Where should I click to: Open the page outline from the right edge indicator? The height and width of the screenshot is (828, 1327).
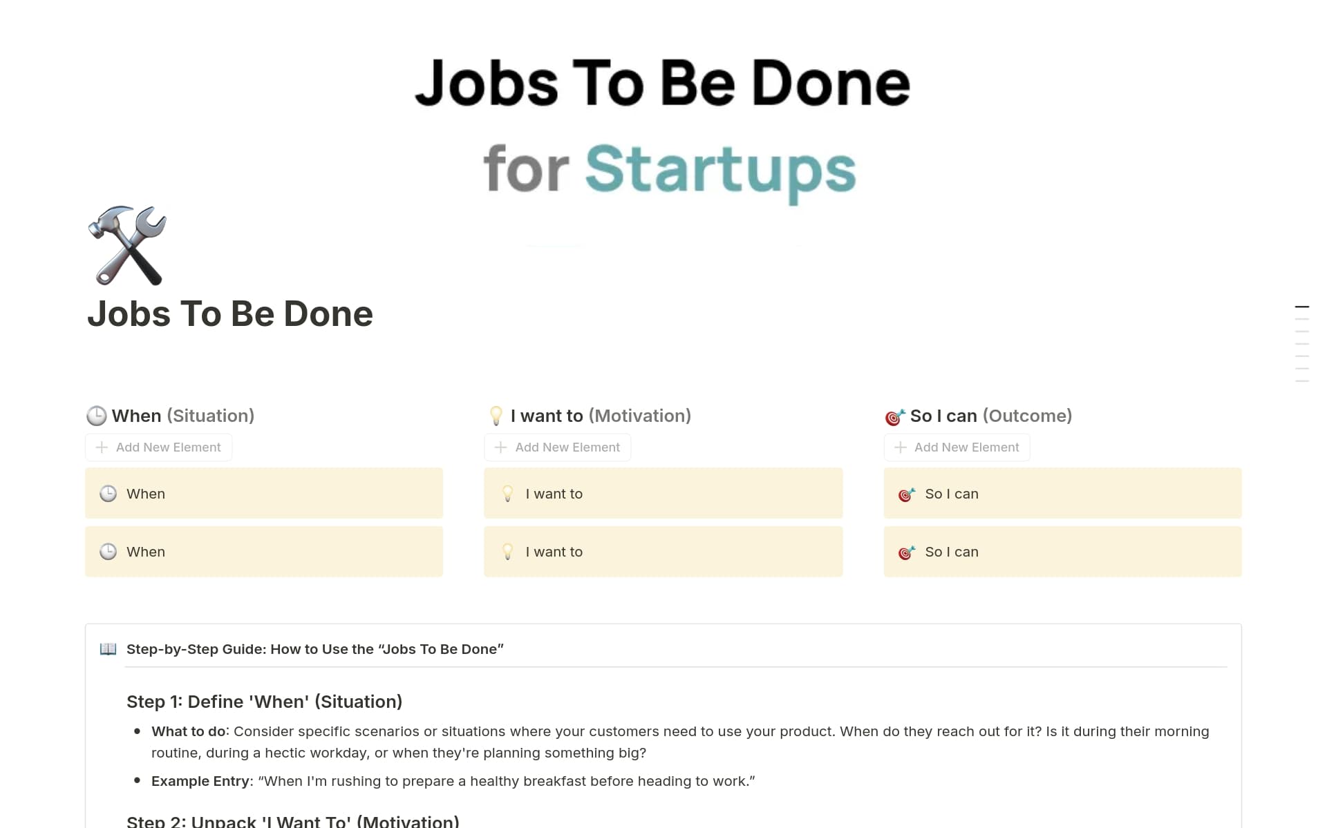click(x=1303, y=308)
